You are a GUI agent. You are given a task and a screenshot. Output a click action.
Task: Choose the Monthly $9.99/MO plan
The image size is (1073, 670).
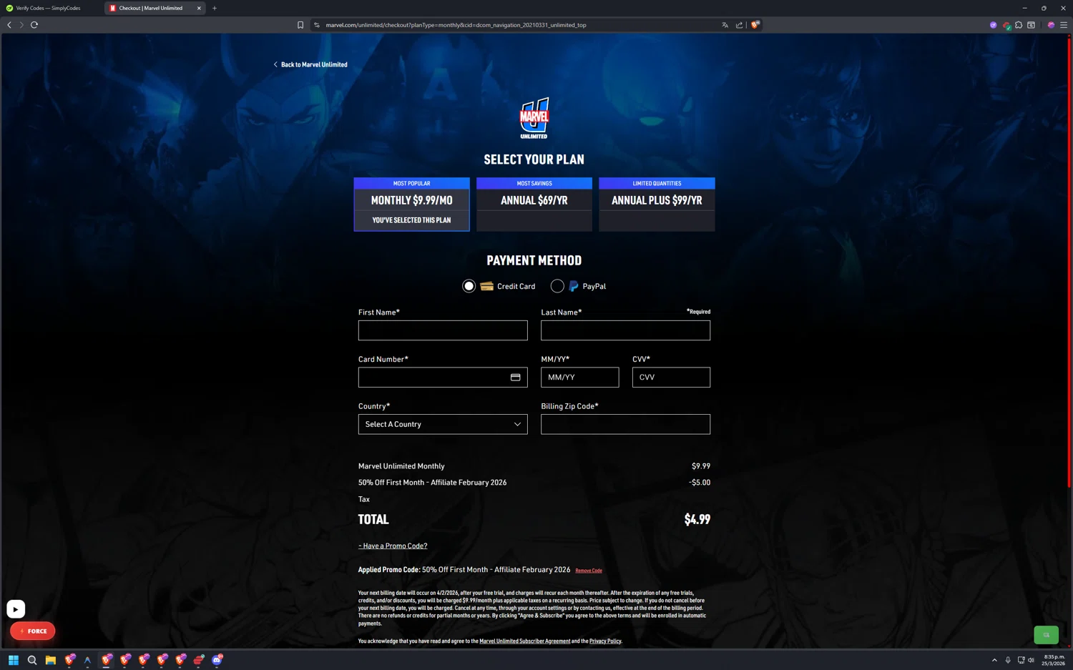click(411, 205)
